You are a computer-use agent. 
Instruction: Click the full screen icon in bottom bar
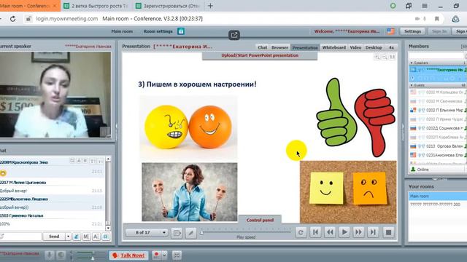click(x=177, y=255)
